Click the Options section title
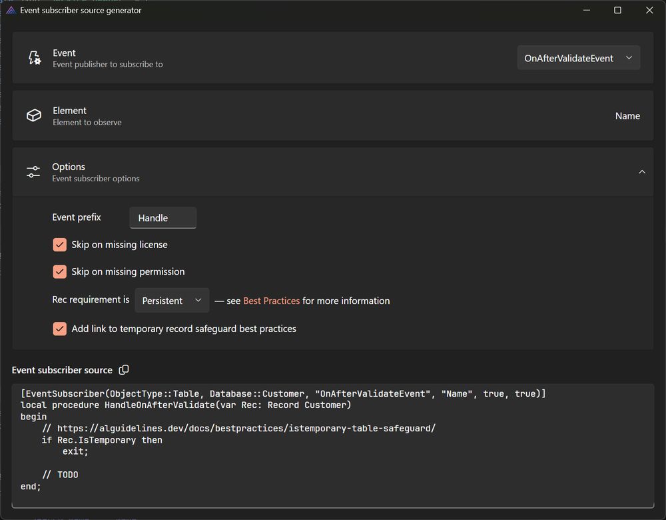 tap(69, 167)
